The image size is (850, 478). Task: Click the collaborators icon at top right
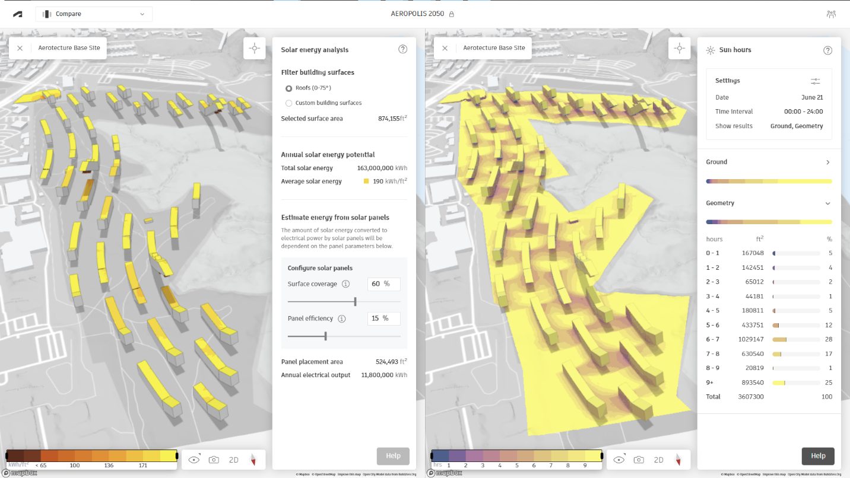[x=831, y=13]
